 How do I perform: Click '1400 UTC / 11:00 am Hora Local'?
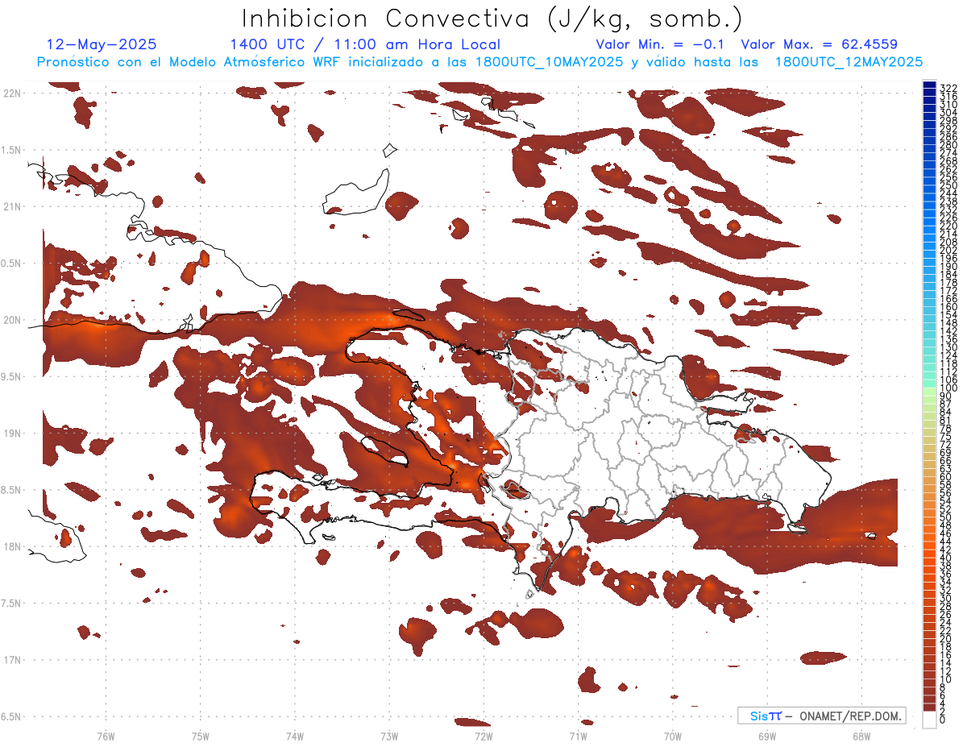pos(365,44)
